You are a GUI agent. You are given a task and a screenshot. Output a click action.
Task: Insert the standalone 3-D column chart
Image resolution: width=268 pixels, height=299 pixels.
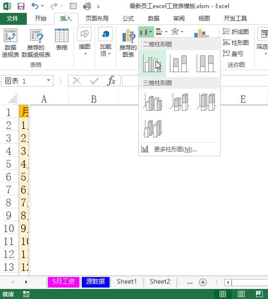point(153,128)
